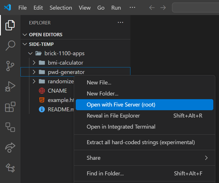Select the CNAME file name
This screenshot has width=219, height=183.
pyautogui.click(x=57, y=91)
